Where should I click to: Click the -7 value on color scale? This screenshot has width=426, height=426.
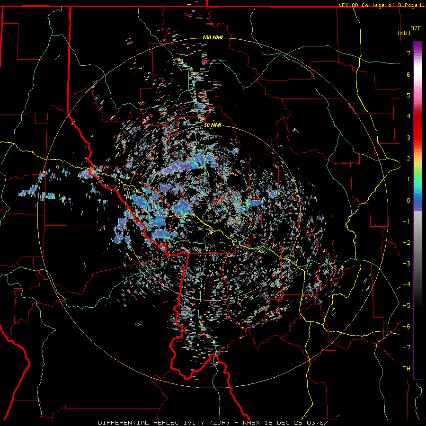coord(407,347)
